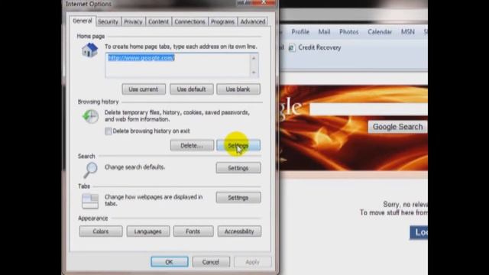Image resolution: width=489 pixels, height=275 pixels.
Task: Open Search defaults Settings button
Action: (238, 168)
